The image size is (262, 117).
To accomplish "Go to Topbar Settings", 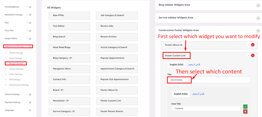I will [x=16, y=69].
